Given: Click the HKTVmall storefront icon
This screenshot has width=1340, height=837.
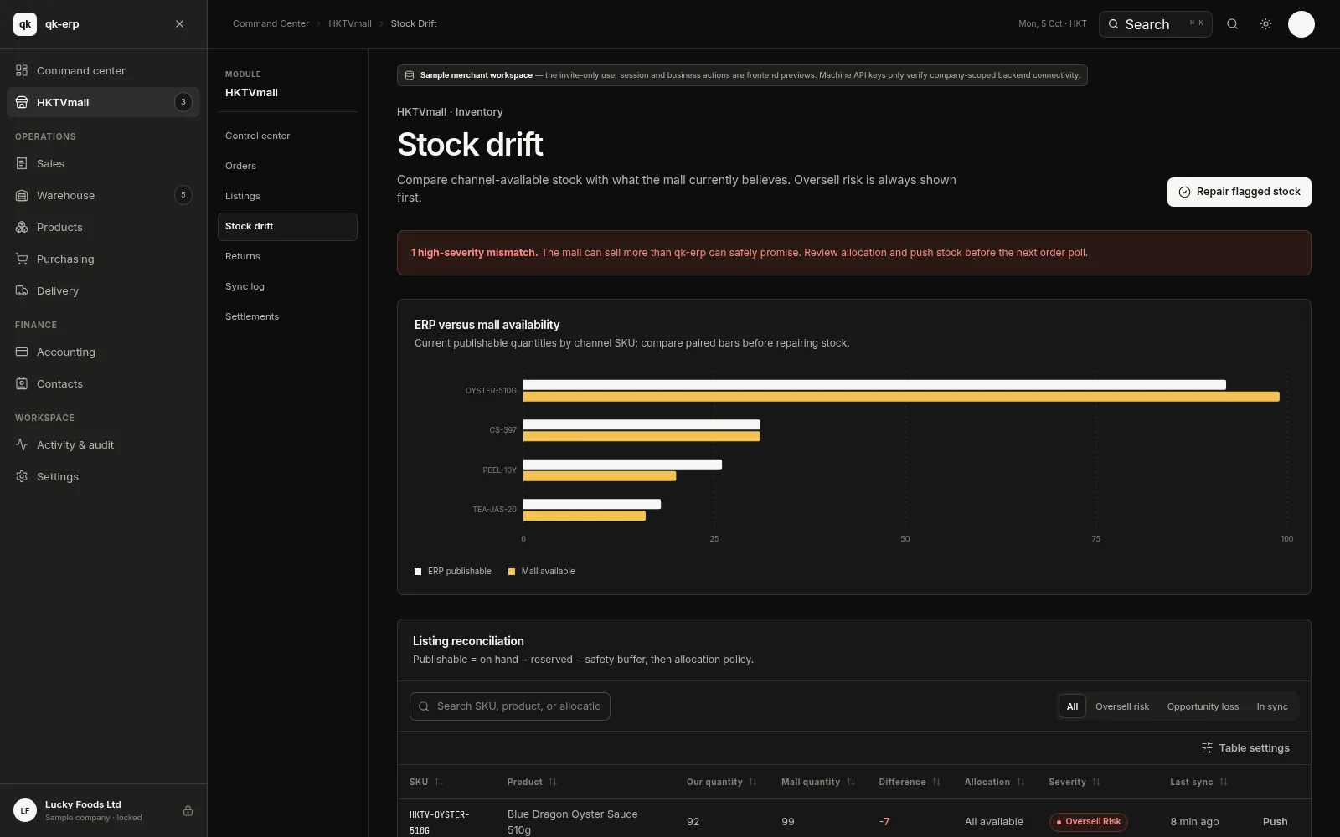Looking at the screenshot, I should tap(22, 102).
